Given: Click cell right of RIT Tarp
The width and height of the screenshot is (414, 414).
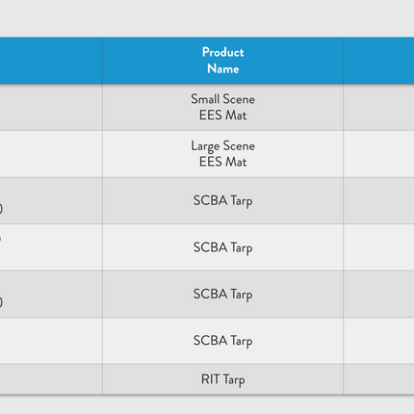Looking at the screenshot, I should coord(378,379).
